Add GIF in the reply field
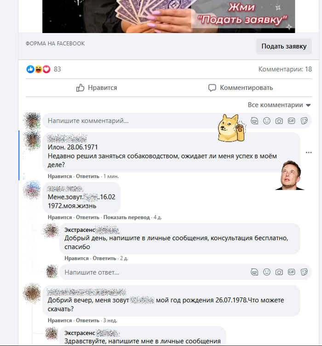 click(x=292, y=272)
